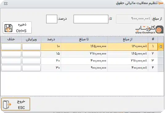The height and width of the screenshot is (113, 165).
Task: Select the percent cell ۲۰
Action: tap(51, 61)
